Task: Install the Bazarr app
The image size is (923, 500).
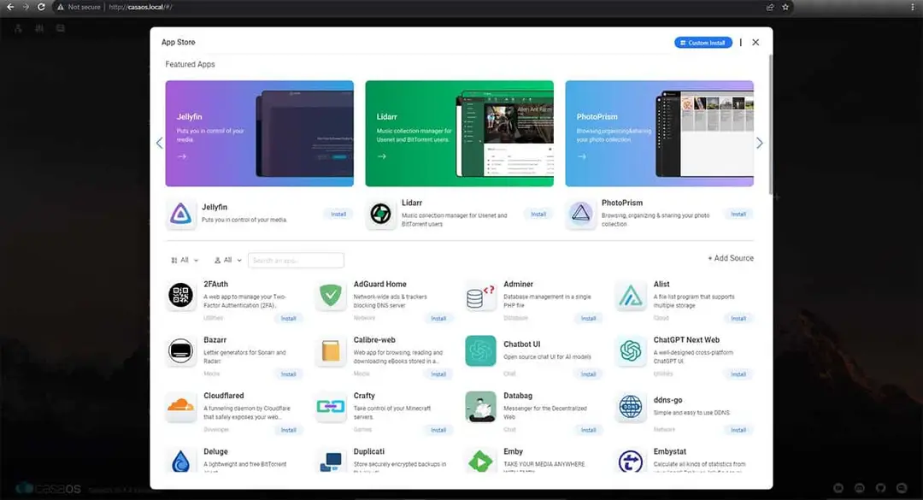Action: point(289,374)
